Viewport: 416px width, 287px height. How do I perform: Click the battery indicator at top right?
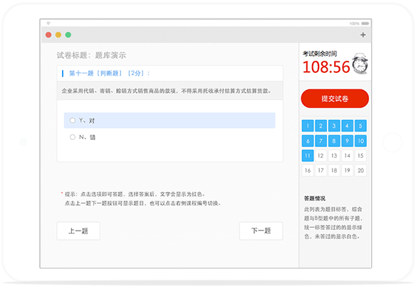[x=365, y=24]
